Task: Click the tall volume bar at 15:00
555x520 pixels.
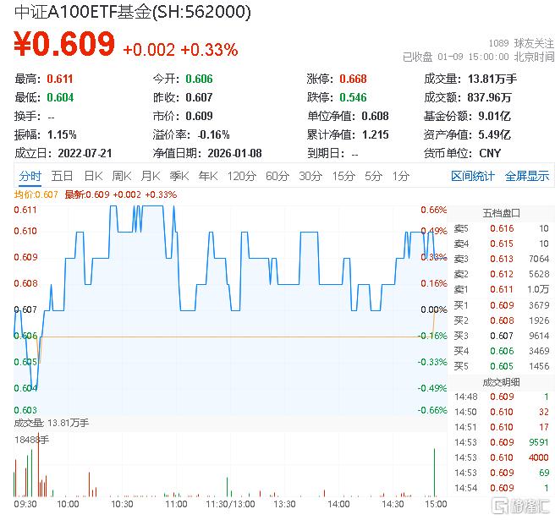Action: click(x=434, y=473)
